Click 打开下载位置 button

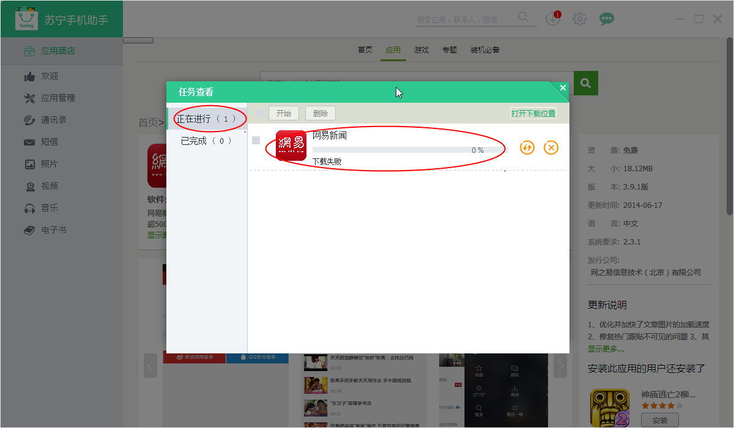click(533, 113)
